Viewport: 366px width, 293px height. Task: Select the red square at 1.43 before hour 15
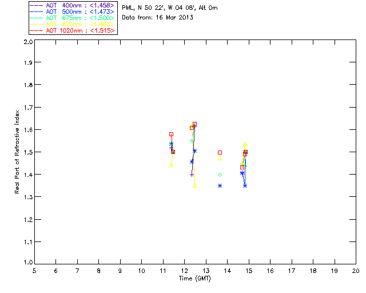(242, 167)
